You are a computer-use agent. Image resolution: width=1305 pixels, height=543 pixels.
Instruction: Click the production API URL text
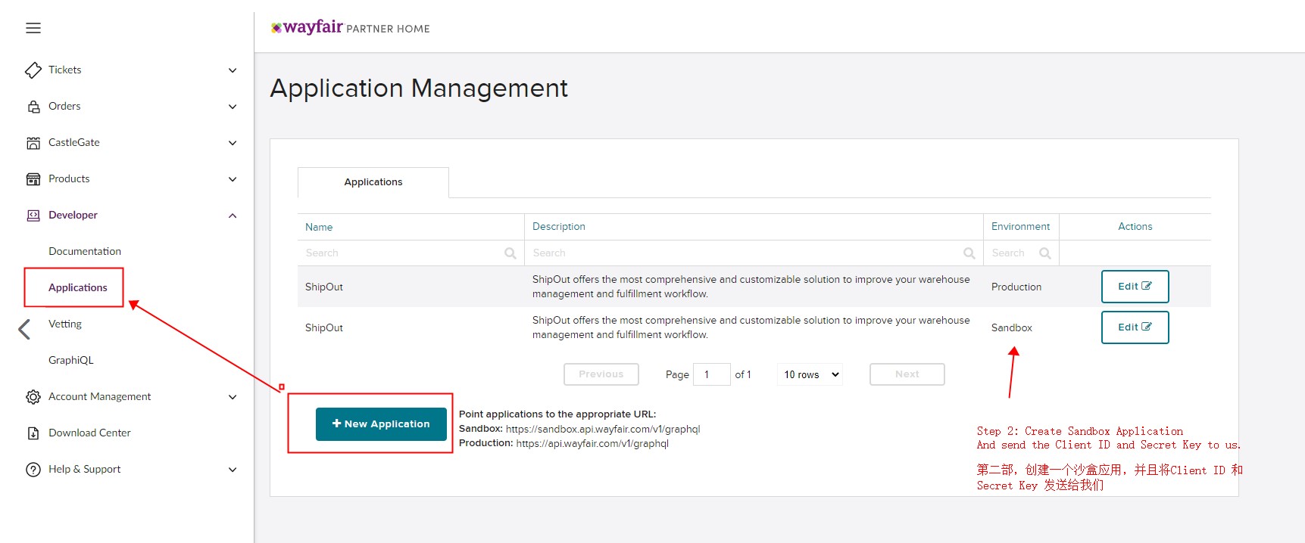click(592, 443)
